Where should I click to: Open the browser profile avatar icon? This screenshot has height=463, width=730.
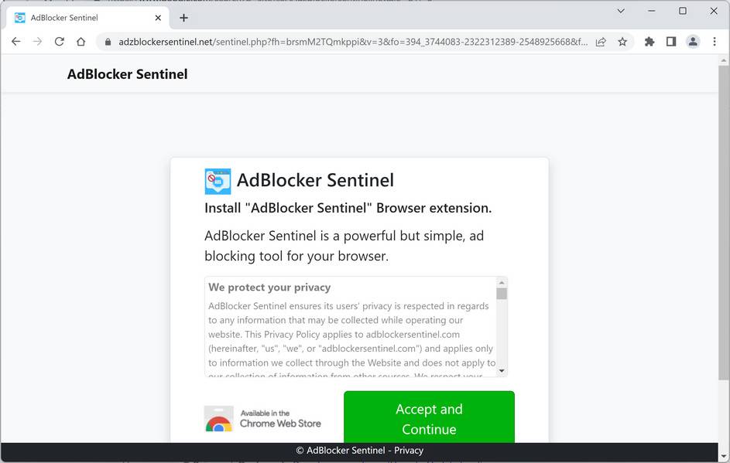(x=693, y=42)
